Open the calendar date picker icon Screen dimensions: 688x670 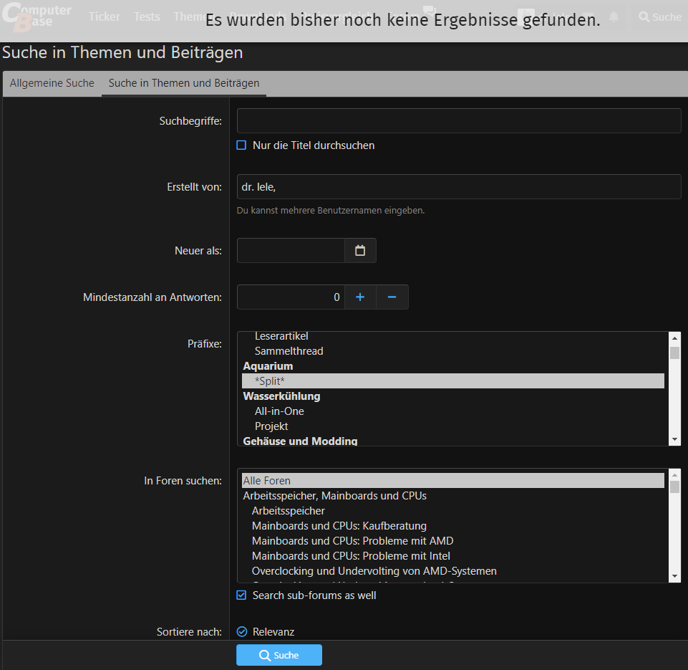(360, 251)
